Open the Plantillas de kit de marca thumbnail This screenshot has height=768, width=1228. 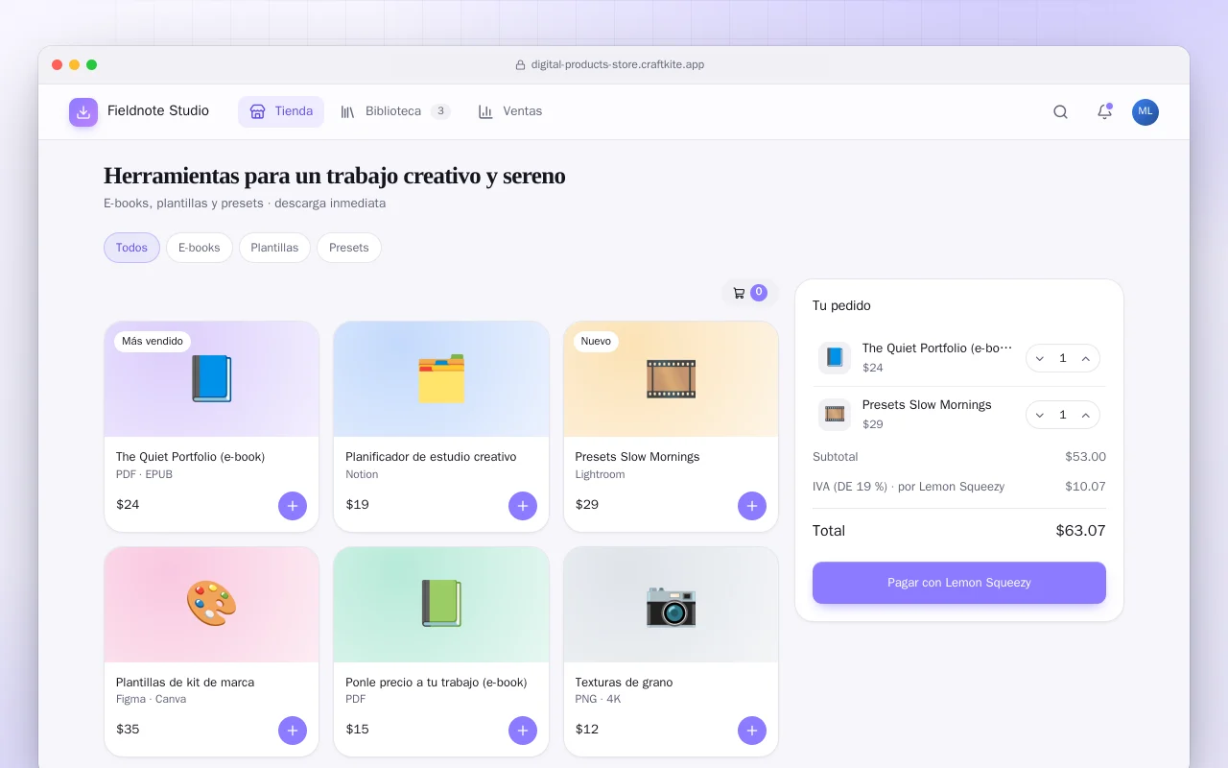coord(212,605)
